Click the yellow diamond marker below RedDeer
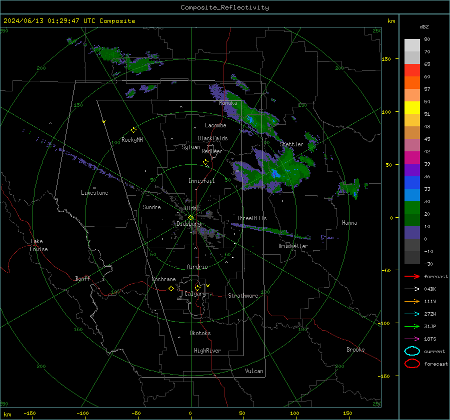The image size is (450, 420). click(x=205, y=162)
